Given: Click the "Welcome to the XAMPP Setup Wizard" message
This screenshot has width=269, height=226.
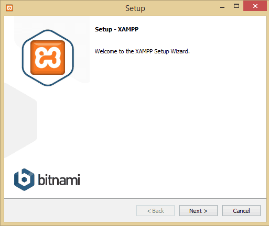Looking at the screenshot, I should pyautogui.click(x=142, y=51).
